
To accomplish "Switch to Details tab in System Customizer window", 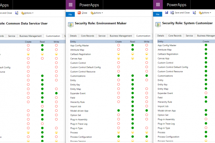I will tap(161, 36).
